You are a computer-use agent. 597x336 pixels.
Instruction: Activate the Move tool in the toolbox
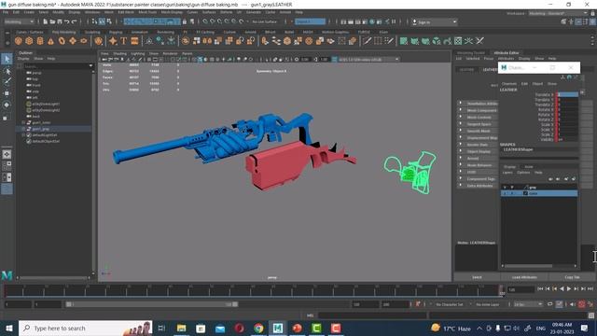(x=7, y=93)
